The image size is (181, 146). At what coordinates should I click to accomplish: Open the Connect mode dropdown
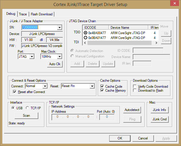click(45, 86)
